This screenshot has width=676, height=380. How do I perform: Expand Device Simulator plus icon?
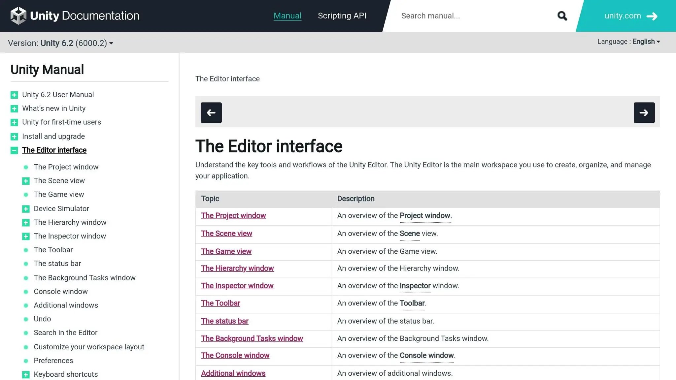[26, 209]
